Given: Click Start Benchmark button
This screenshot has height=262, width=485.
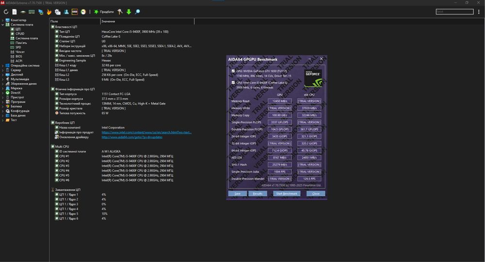Looking at the screenshot, I should point(287,194).
